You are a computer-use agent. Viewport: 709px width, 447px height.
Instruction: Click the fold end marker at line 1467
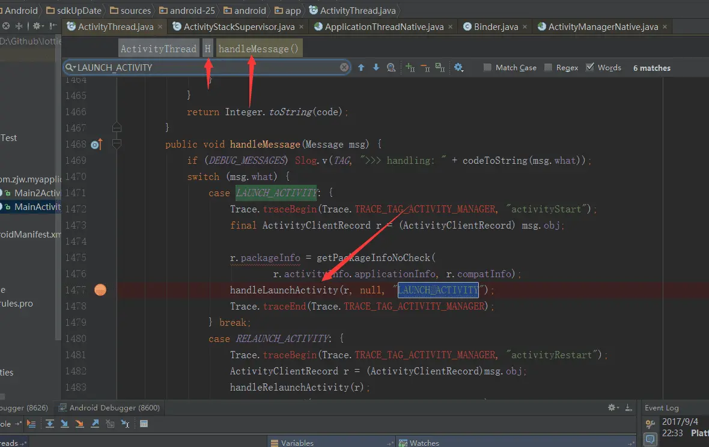pos(117,127)
